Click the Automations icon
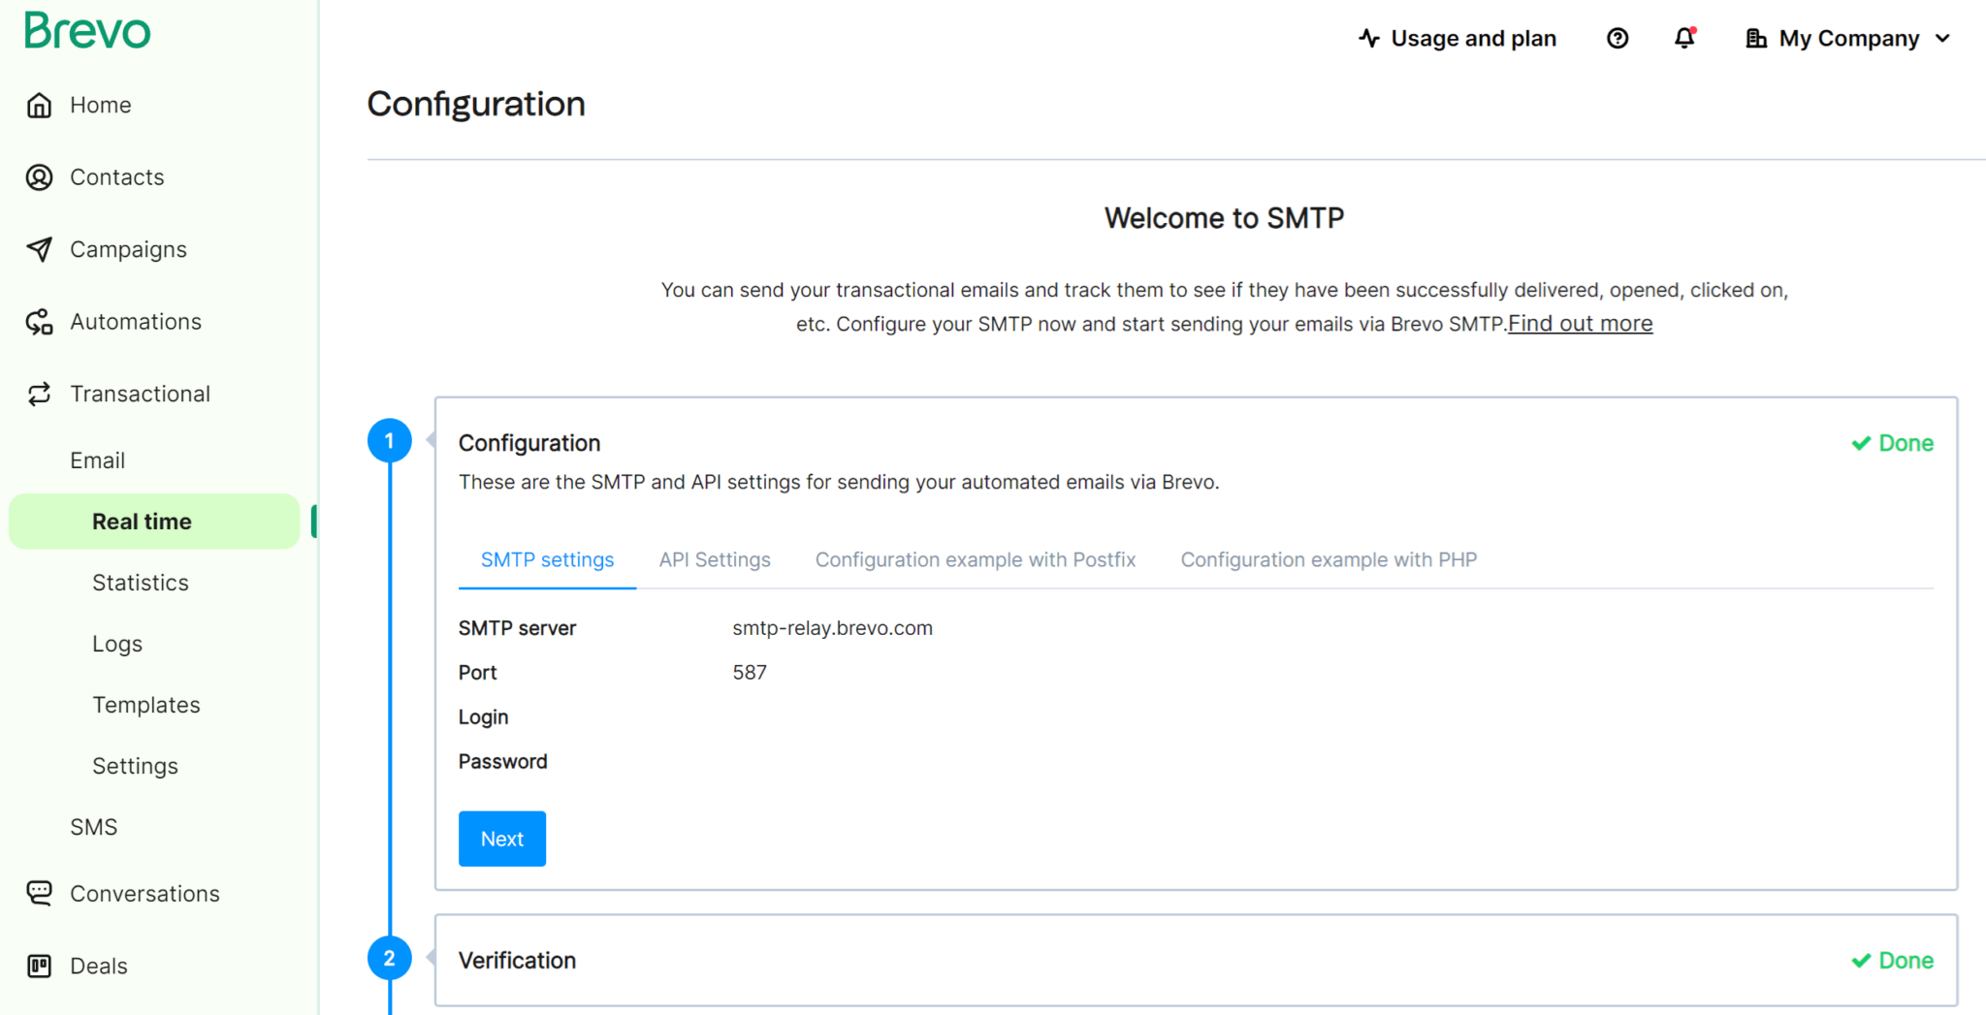Screen dimensions: 1986x1015 (39, 321)
